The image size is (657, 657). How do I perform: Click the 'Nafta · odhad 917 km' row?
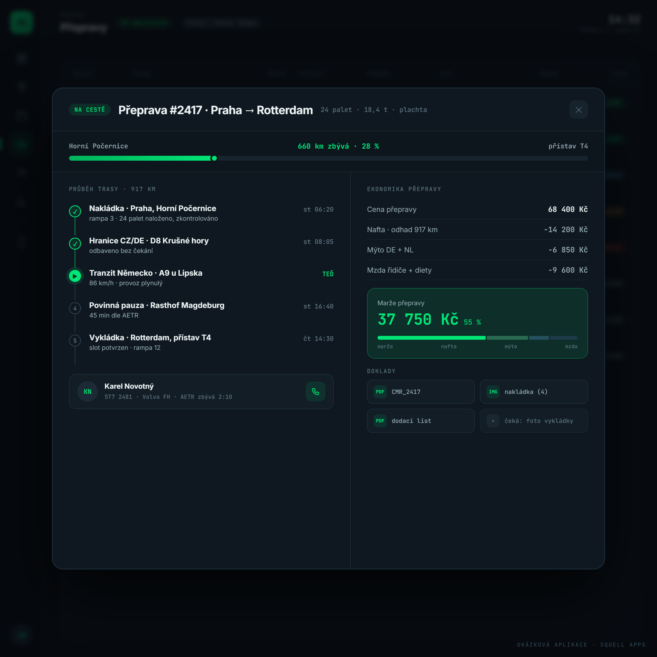(477, 230)
